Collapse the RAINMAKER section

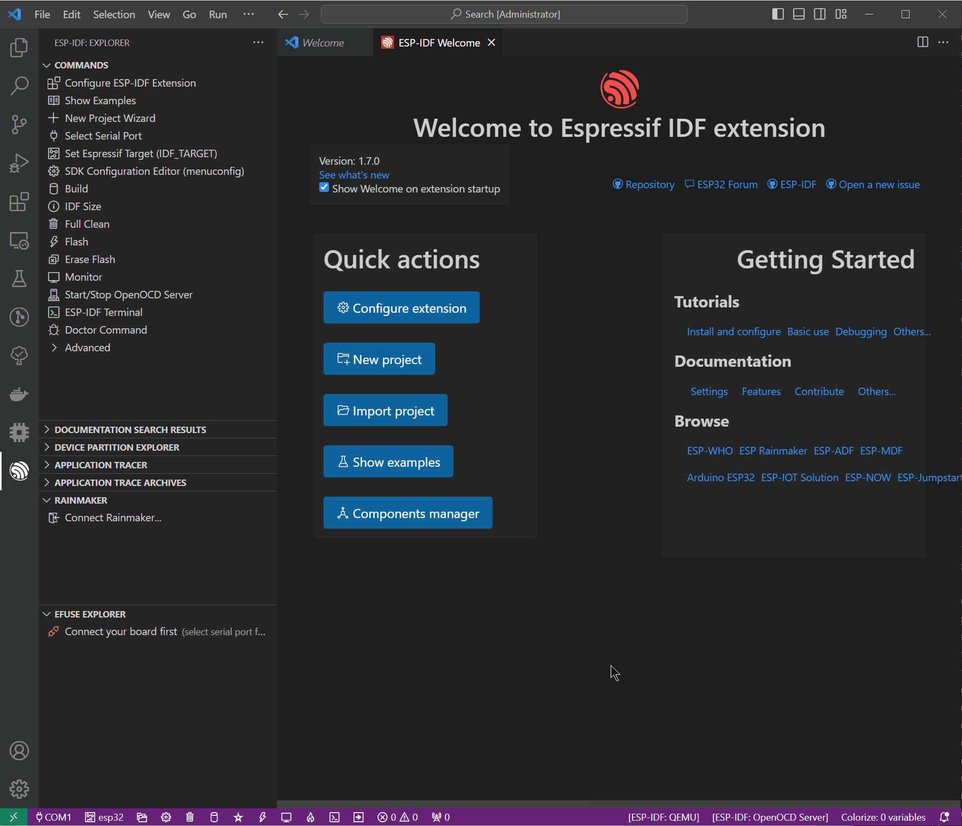(158, 500)
